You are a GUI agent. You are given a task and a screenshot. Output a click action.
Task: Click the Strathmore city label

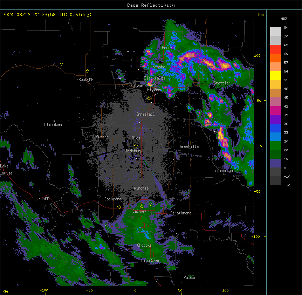pos(181,213)
